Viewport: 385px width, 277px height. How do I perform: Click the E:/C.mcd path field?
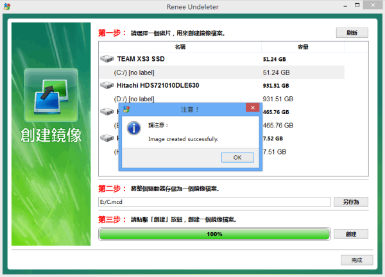click(x=214, y=202)
